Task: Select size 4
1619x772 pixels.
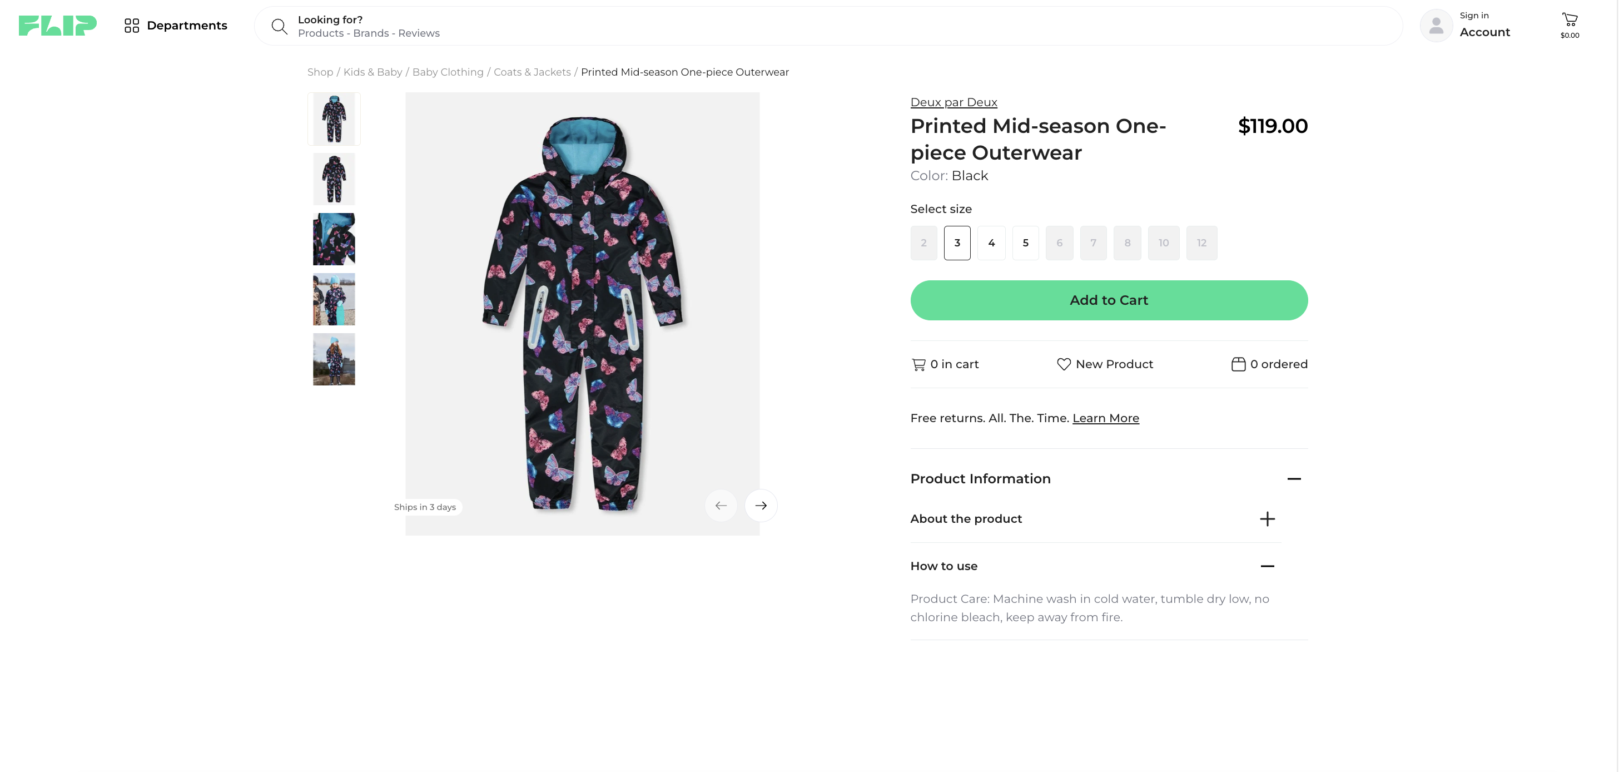Action: [x=991, y=243]
